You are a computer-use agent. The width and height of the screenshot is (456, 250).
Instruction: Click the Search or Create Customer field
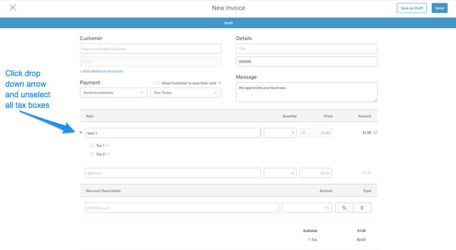pyautogui.click(x=150, y=49)
